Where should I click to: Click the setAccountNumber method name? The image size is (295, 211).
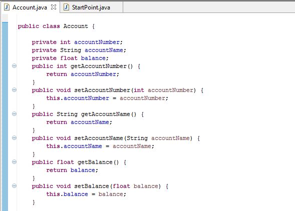pos(102,90)
